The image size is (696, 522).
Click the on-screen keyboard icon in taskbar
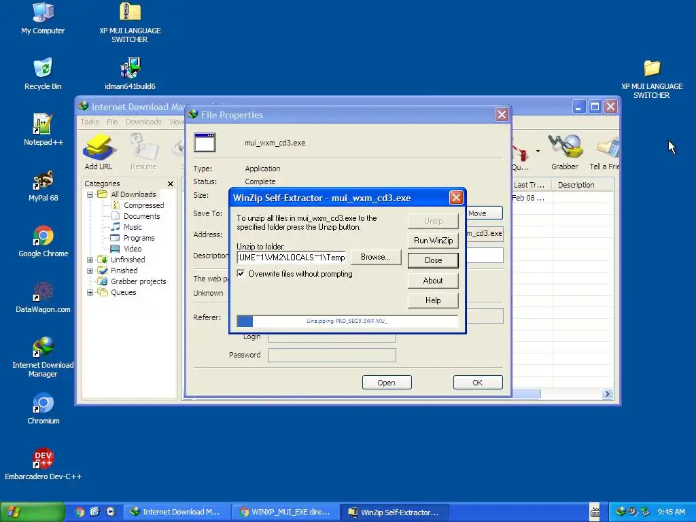[x=595, y=512]
